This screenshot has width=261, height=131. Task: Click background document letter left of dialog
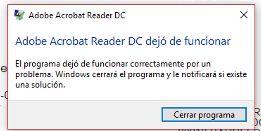coord(3,69)
